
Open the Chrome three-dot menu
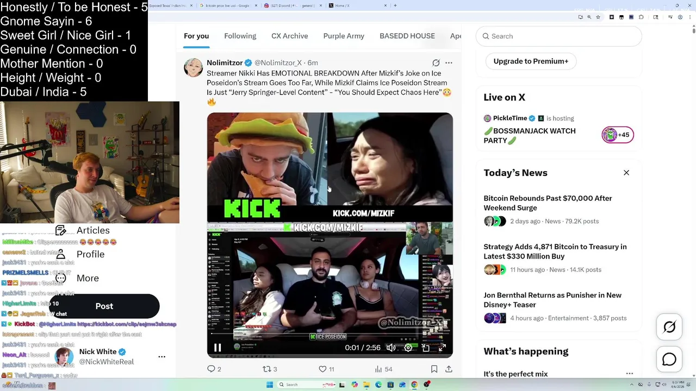[x=690, y=17]
